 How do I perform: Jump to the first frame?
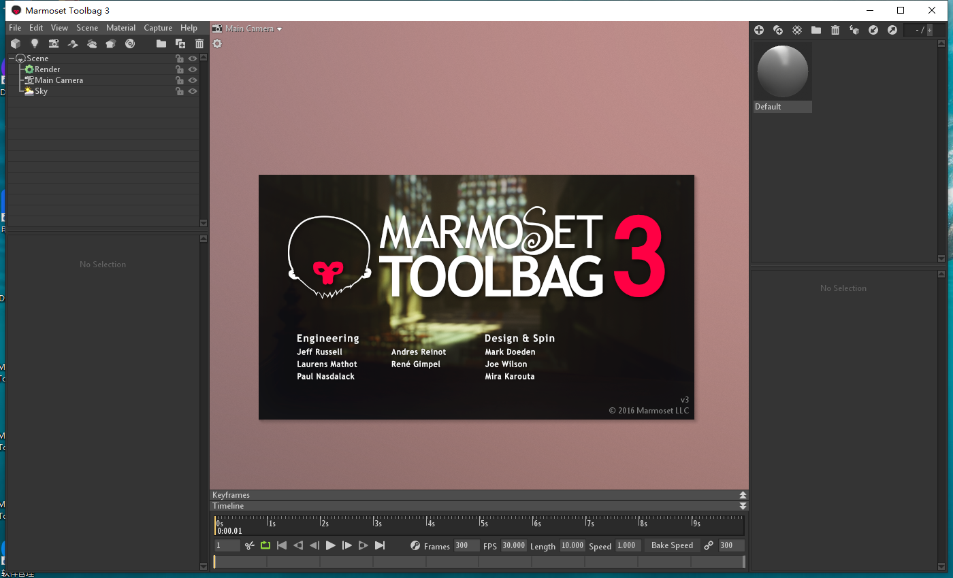click(x=282, y=545)
